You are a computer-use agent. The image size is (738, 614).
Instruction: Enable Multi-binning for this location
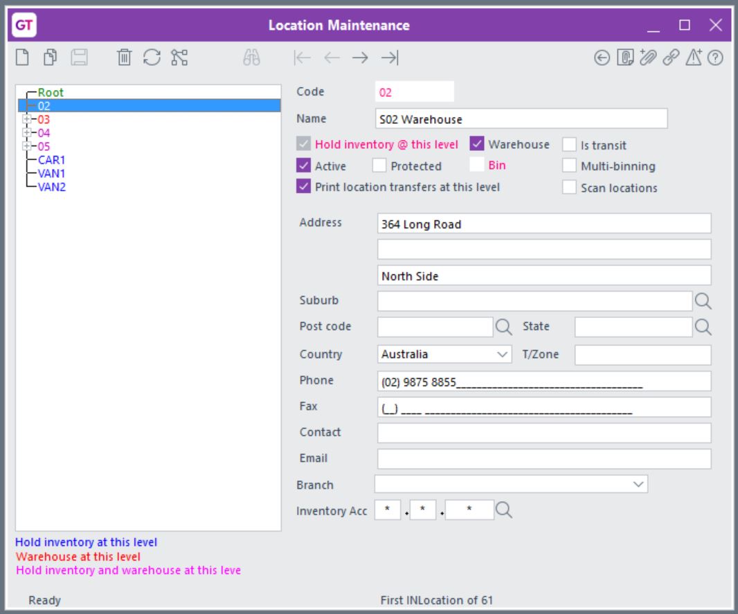tap(570, 166)
